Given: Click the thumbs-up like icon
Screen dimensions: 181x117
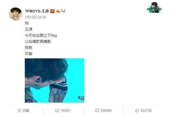Looking at the screenshot, I should (x=137, y=111).
